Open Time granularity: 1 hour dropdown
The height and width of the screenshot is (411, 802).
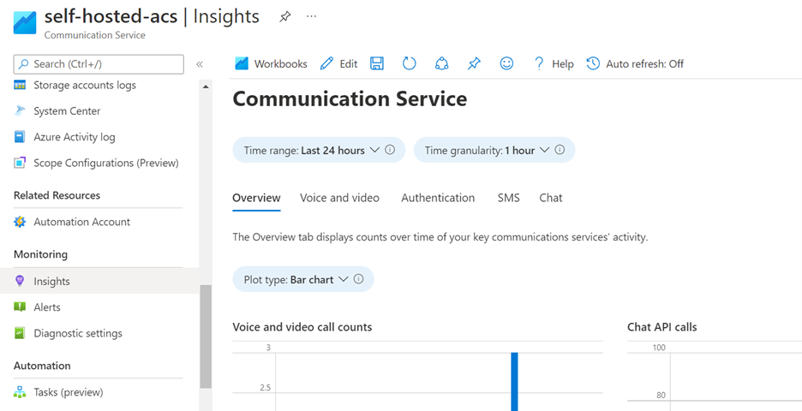click(494, 151)
